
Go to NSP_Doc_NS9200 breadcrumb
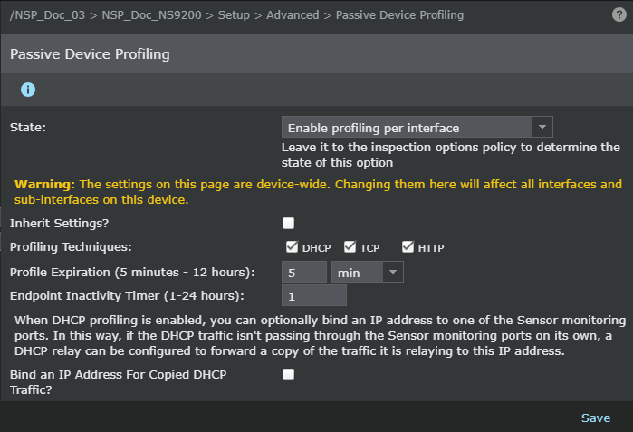(151, 14)
